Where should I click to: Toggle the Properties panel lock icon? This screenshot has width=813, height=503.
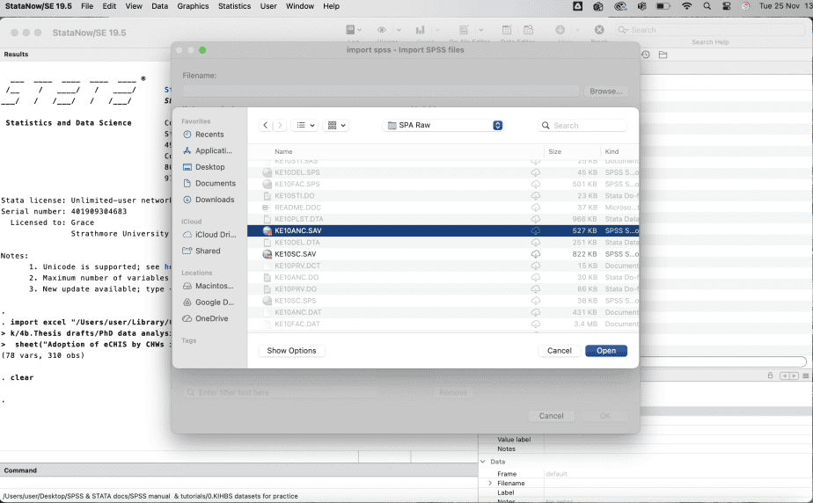pos(771,375)
